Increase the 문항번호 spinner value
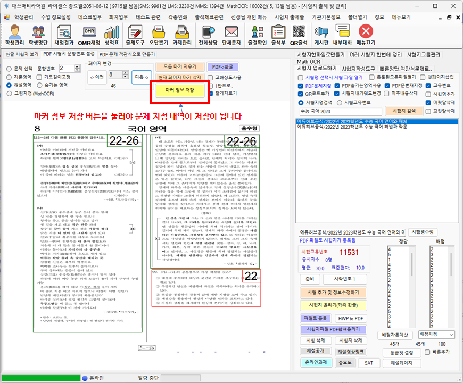 [x=78, y=66]
